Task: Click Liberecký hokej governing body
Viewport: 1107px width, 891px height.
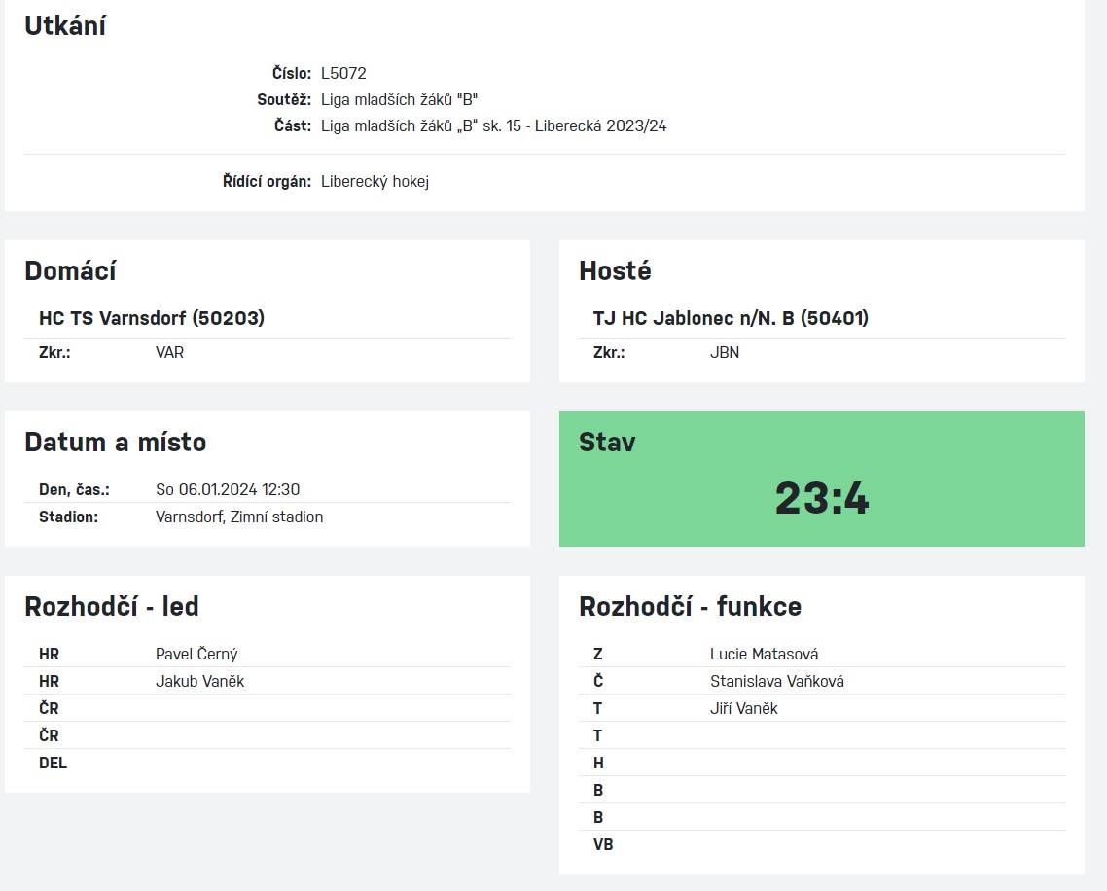Action: pos(375,182)
